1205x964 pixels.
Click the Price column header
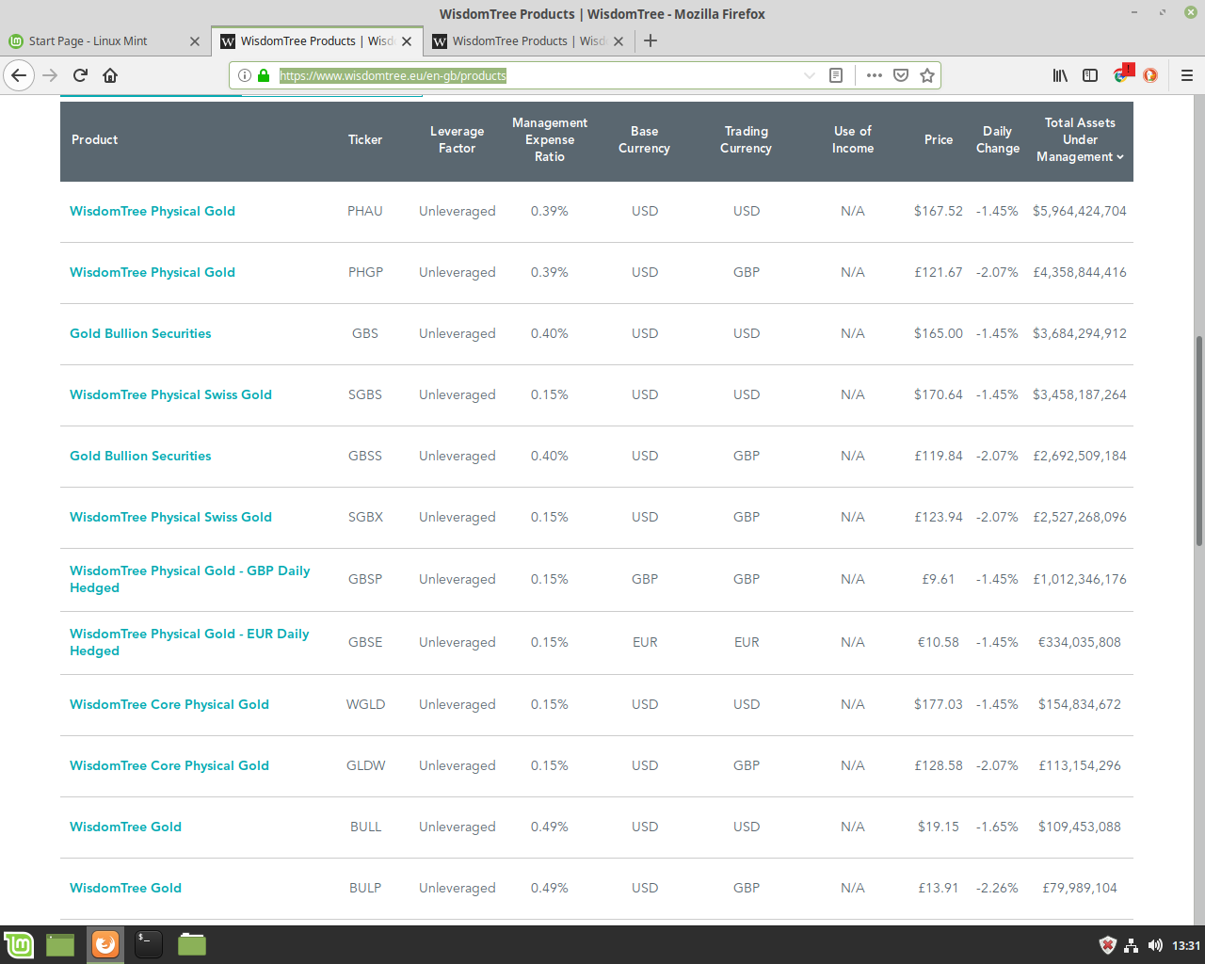click(939, 139)
